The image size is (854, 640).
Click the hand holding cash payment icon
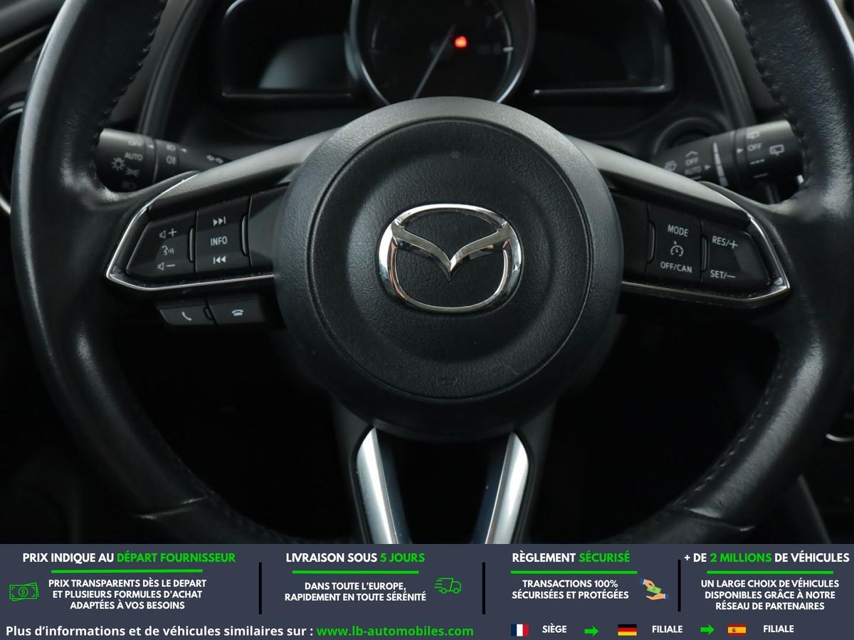653,589
